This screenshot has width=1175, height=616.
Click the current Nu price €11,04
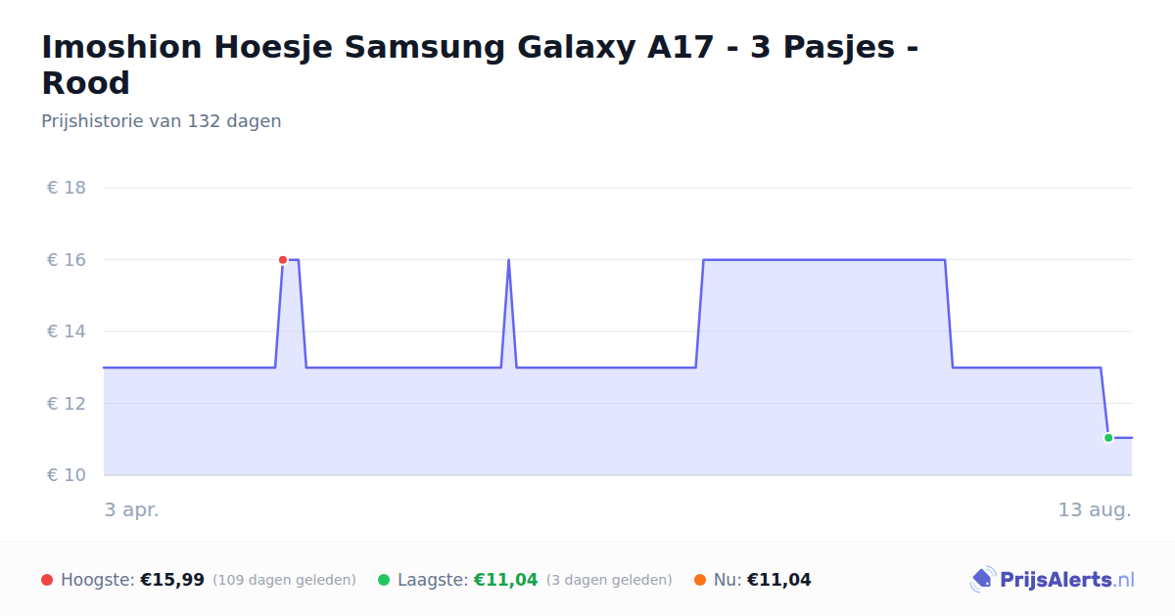coord(779,580)
